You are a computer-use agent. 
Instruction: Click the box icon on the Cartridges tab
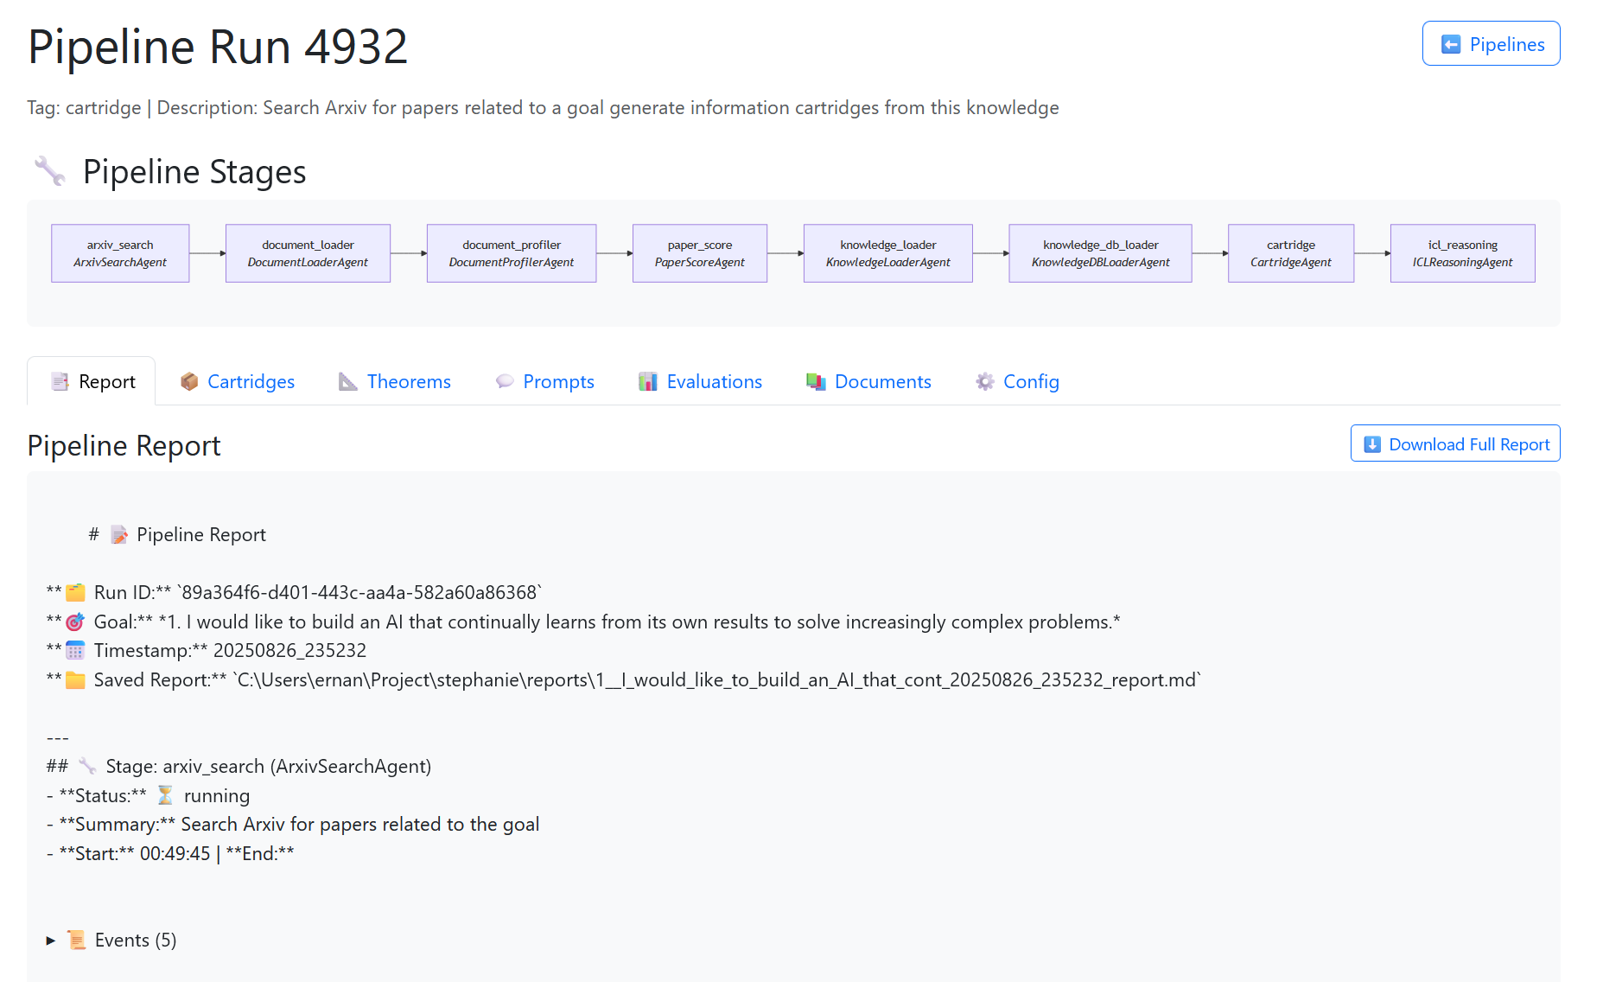(x=189, y=381)
